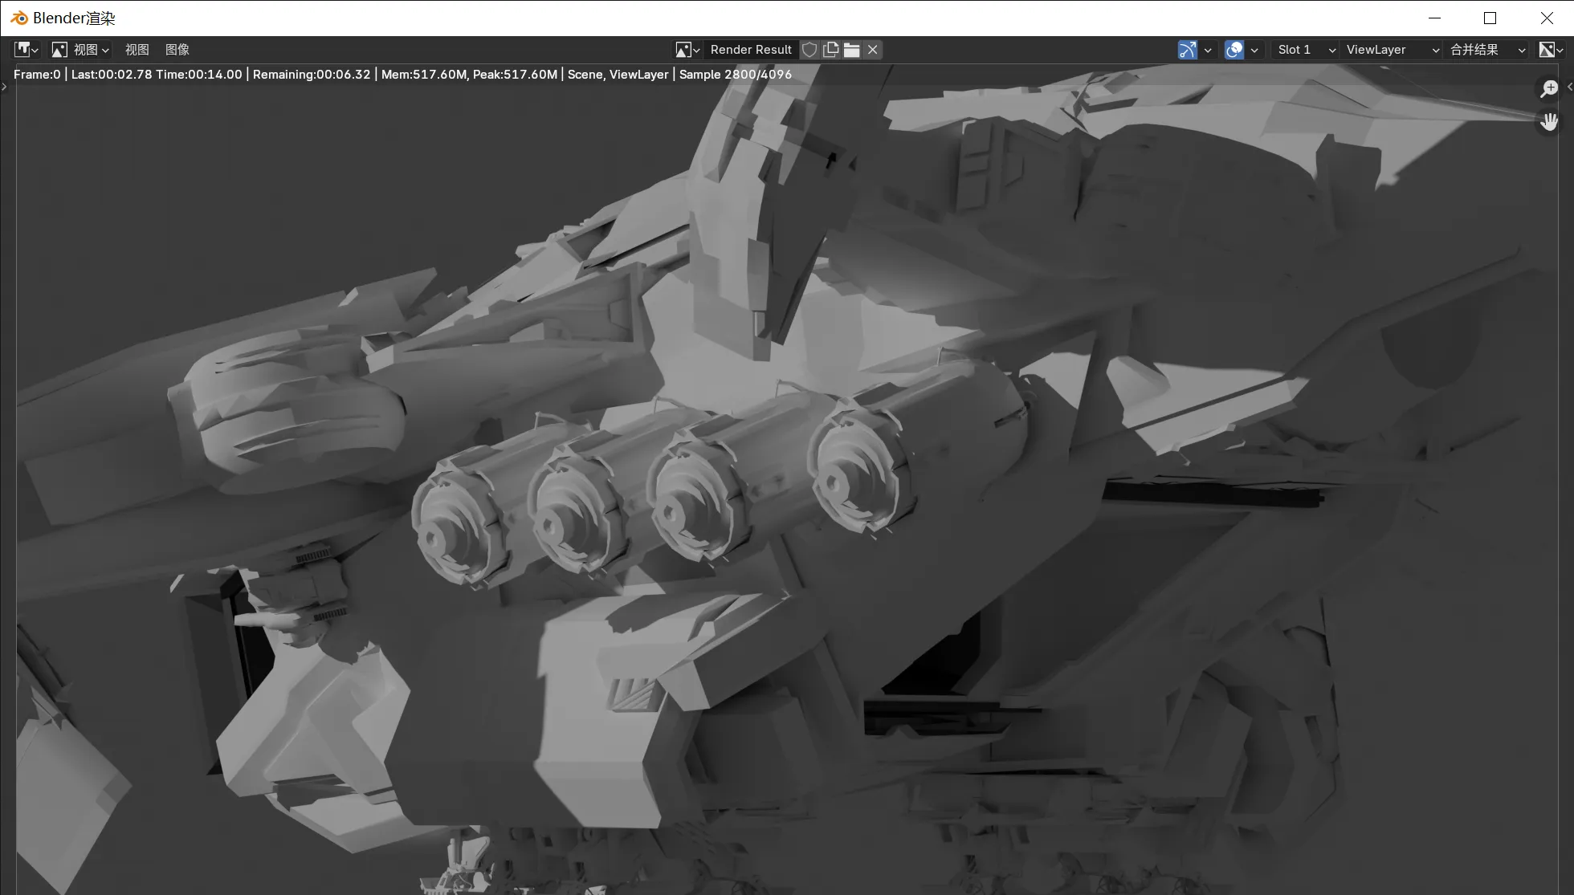Open the 图像 menu
This screenshot has width=1574, height=895.
click(177, 50)
